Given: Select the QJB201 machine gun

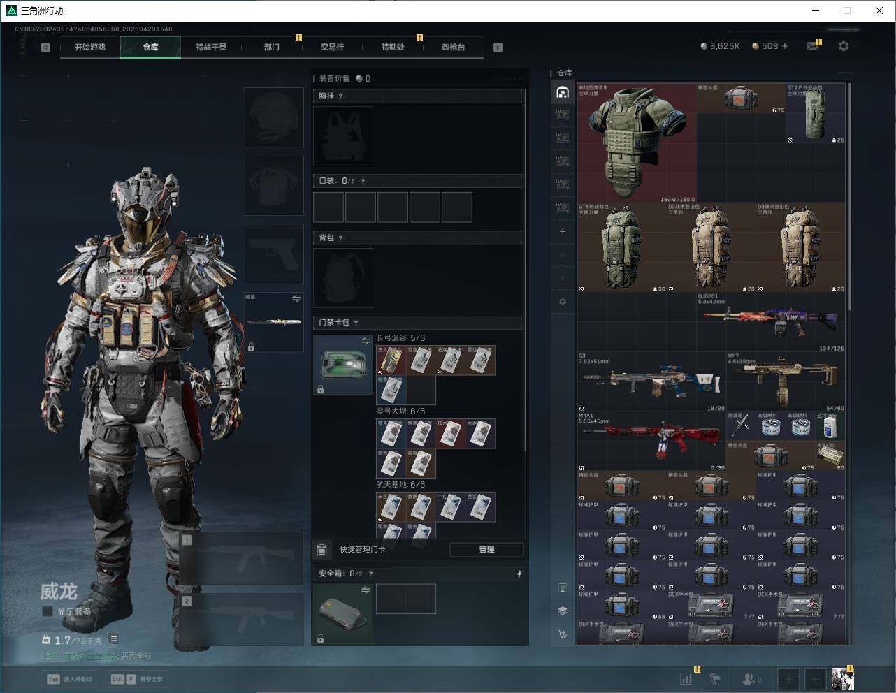Looking at the screenshot, I should tap(772, 322).
